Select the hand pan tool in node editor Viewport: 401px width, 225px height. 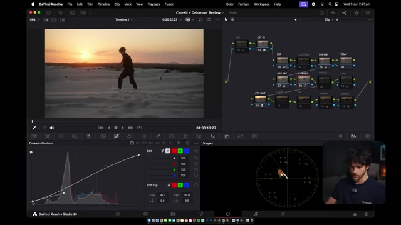(232, 19)
